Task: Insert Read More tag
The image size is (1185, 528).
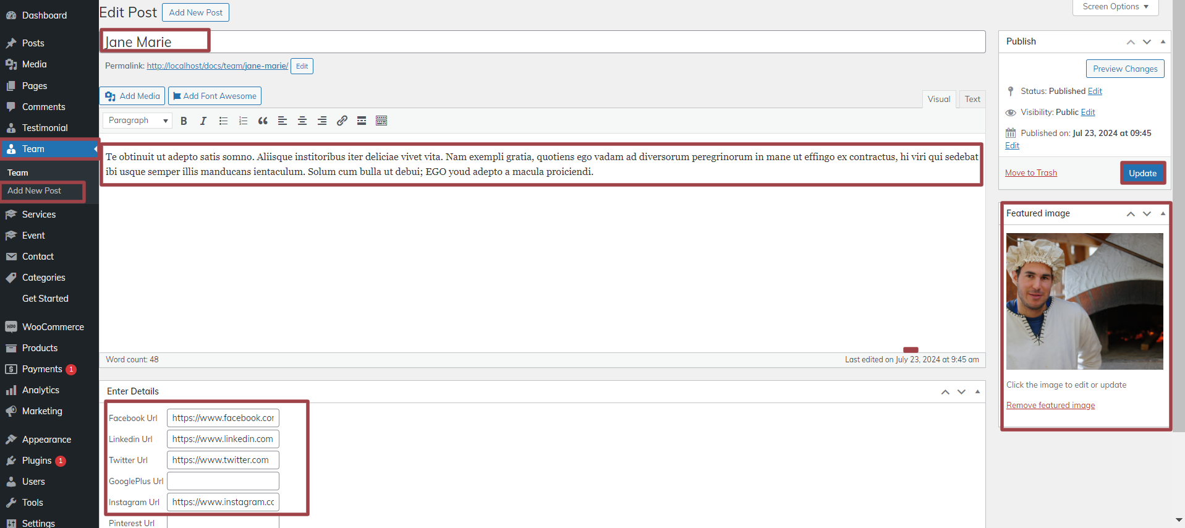Action: (362, 121)
